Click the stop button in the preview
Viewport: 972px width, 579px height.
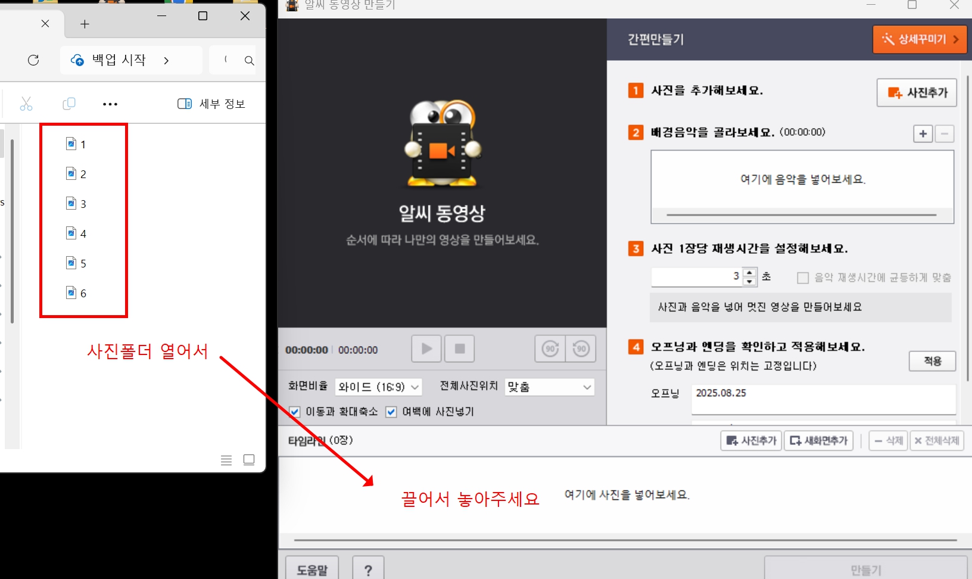459,348
